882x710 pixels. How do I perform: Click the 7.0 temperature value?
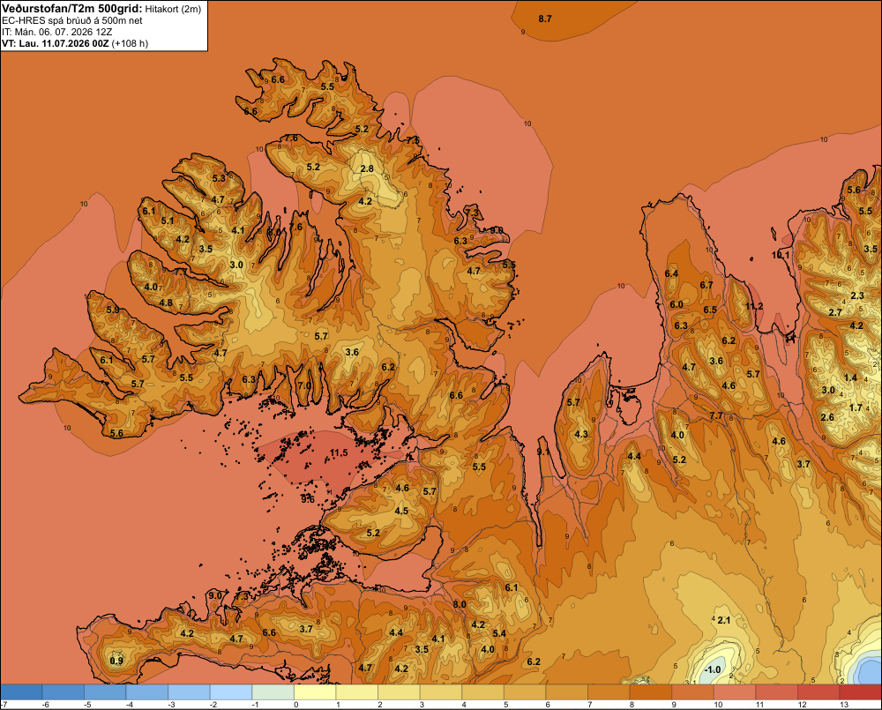(x=304, y=385)
